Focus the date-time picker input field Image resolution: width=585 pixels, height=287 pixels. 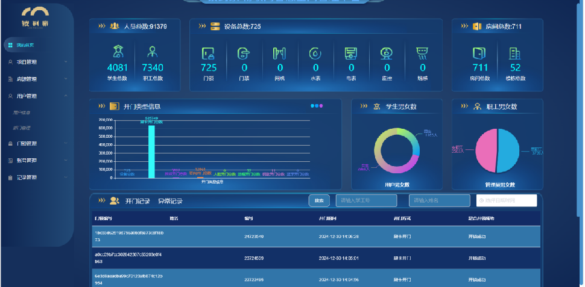pyautogui.click(x=507, y=201)
